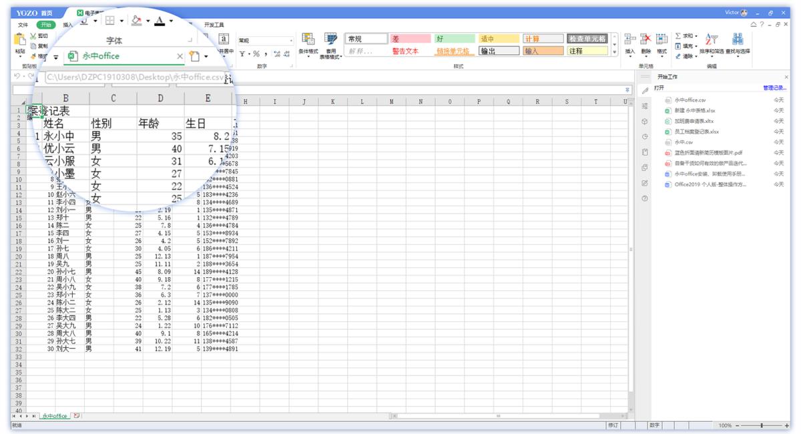
Task: Select the Format Painter (格式刷) icon
Action: click(x=35, y=55)
